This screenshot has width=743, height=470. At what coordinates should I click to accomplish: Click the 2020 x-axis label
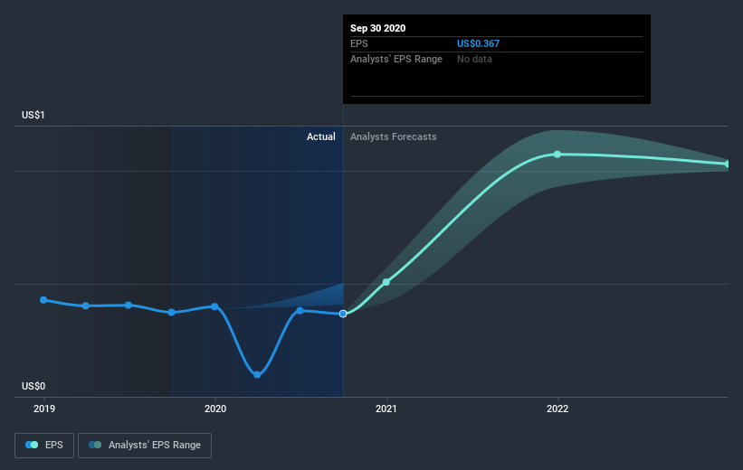click(x=214, y=409)
